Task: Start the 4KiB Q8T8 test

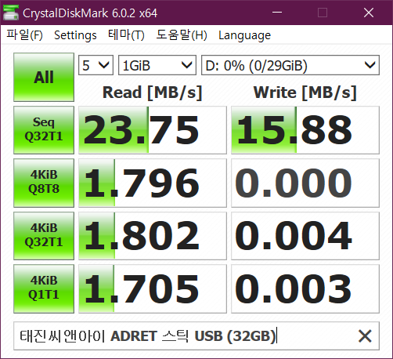Action: coord(44,183)
